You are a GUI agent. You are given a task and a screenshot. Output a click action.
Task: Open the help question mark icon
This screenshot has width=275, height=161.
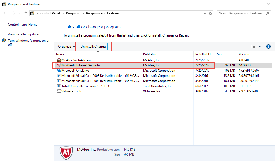coord(268,47)
